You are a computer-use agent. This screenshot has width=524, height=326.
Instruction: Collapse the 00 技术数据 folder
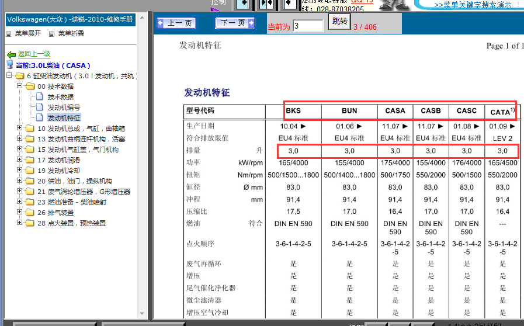(19, 86)
